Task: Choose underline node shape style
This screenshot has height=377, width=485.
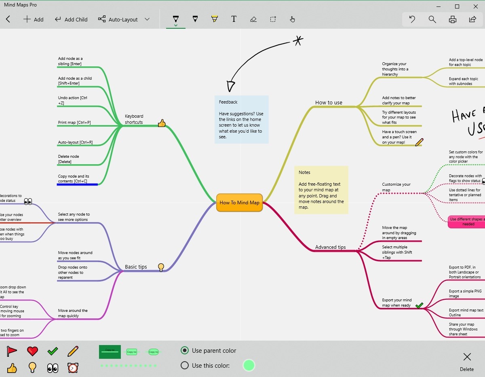Action: pos(110,352)
